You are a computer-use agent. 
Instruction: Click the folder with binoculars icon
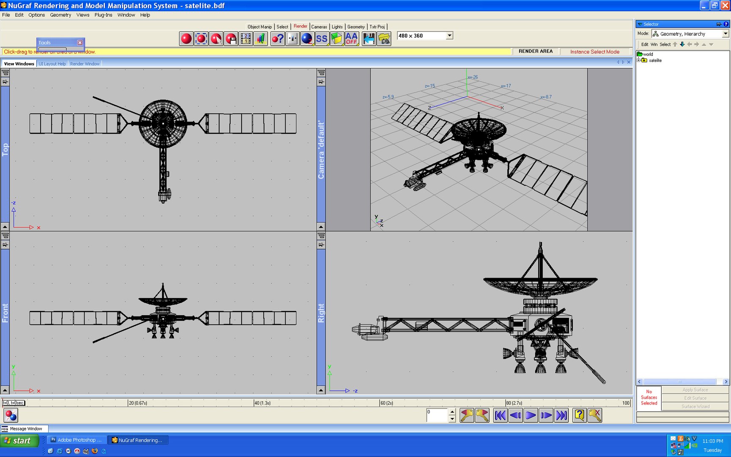coord(384,39)
